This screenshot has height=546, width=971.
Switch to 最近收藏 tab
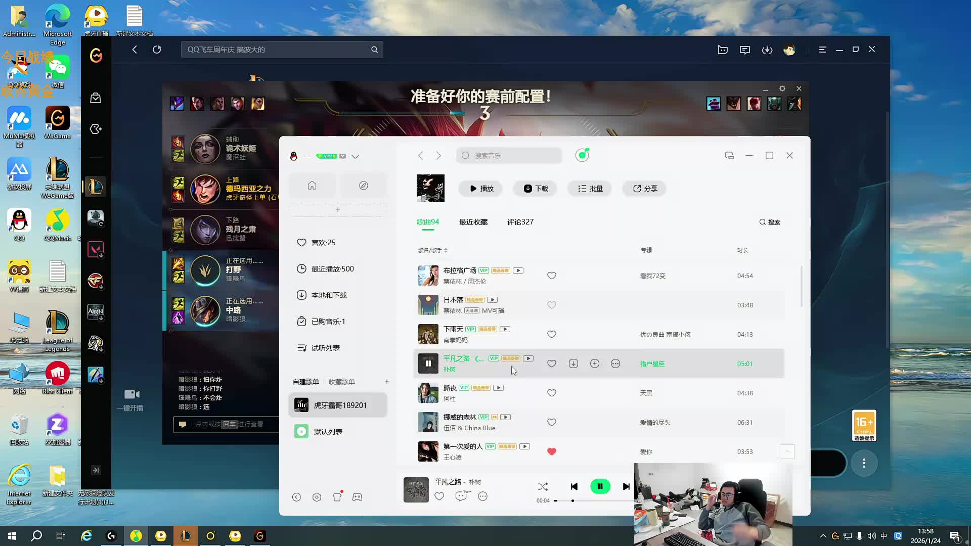[x=473, y=222]
